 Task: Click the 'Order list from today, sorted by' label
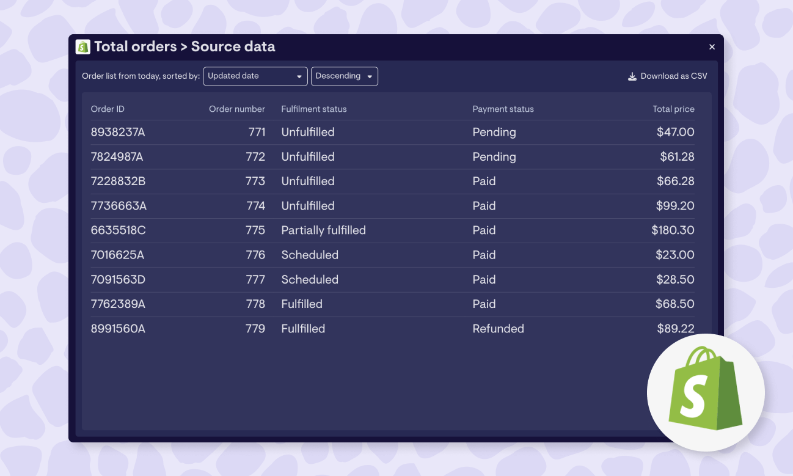[x=141, y=76]
